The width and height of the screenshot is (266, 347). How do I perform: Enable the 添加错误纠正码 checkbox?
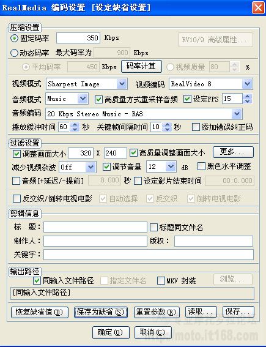coord(196,127)
